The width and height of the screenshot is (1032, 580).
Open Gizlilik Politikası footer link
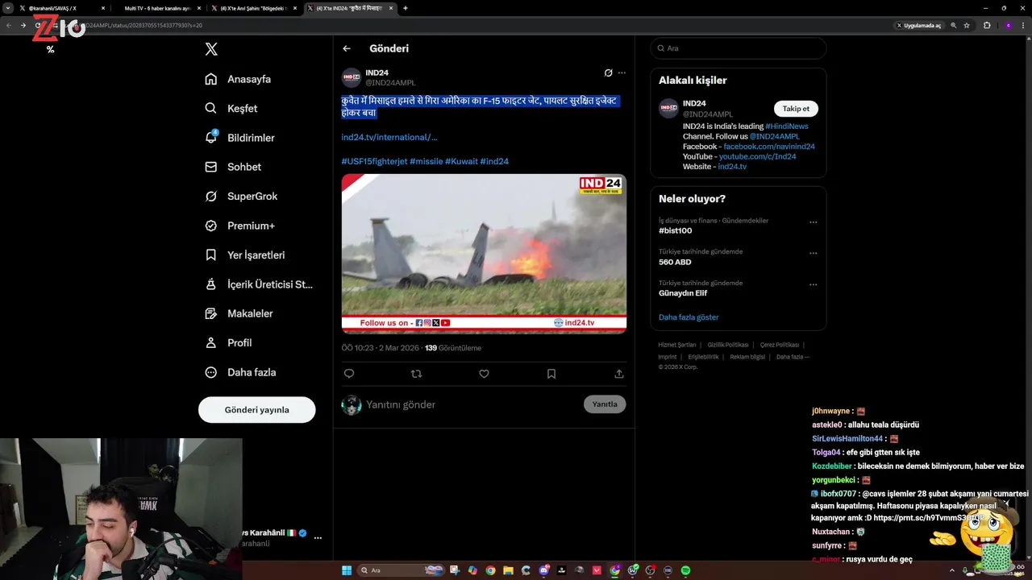(728, 345)
